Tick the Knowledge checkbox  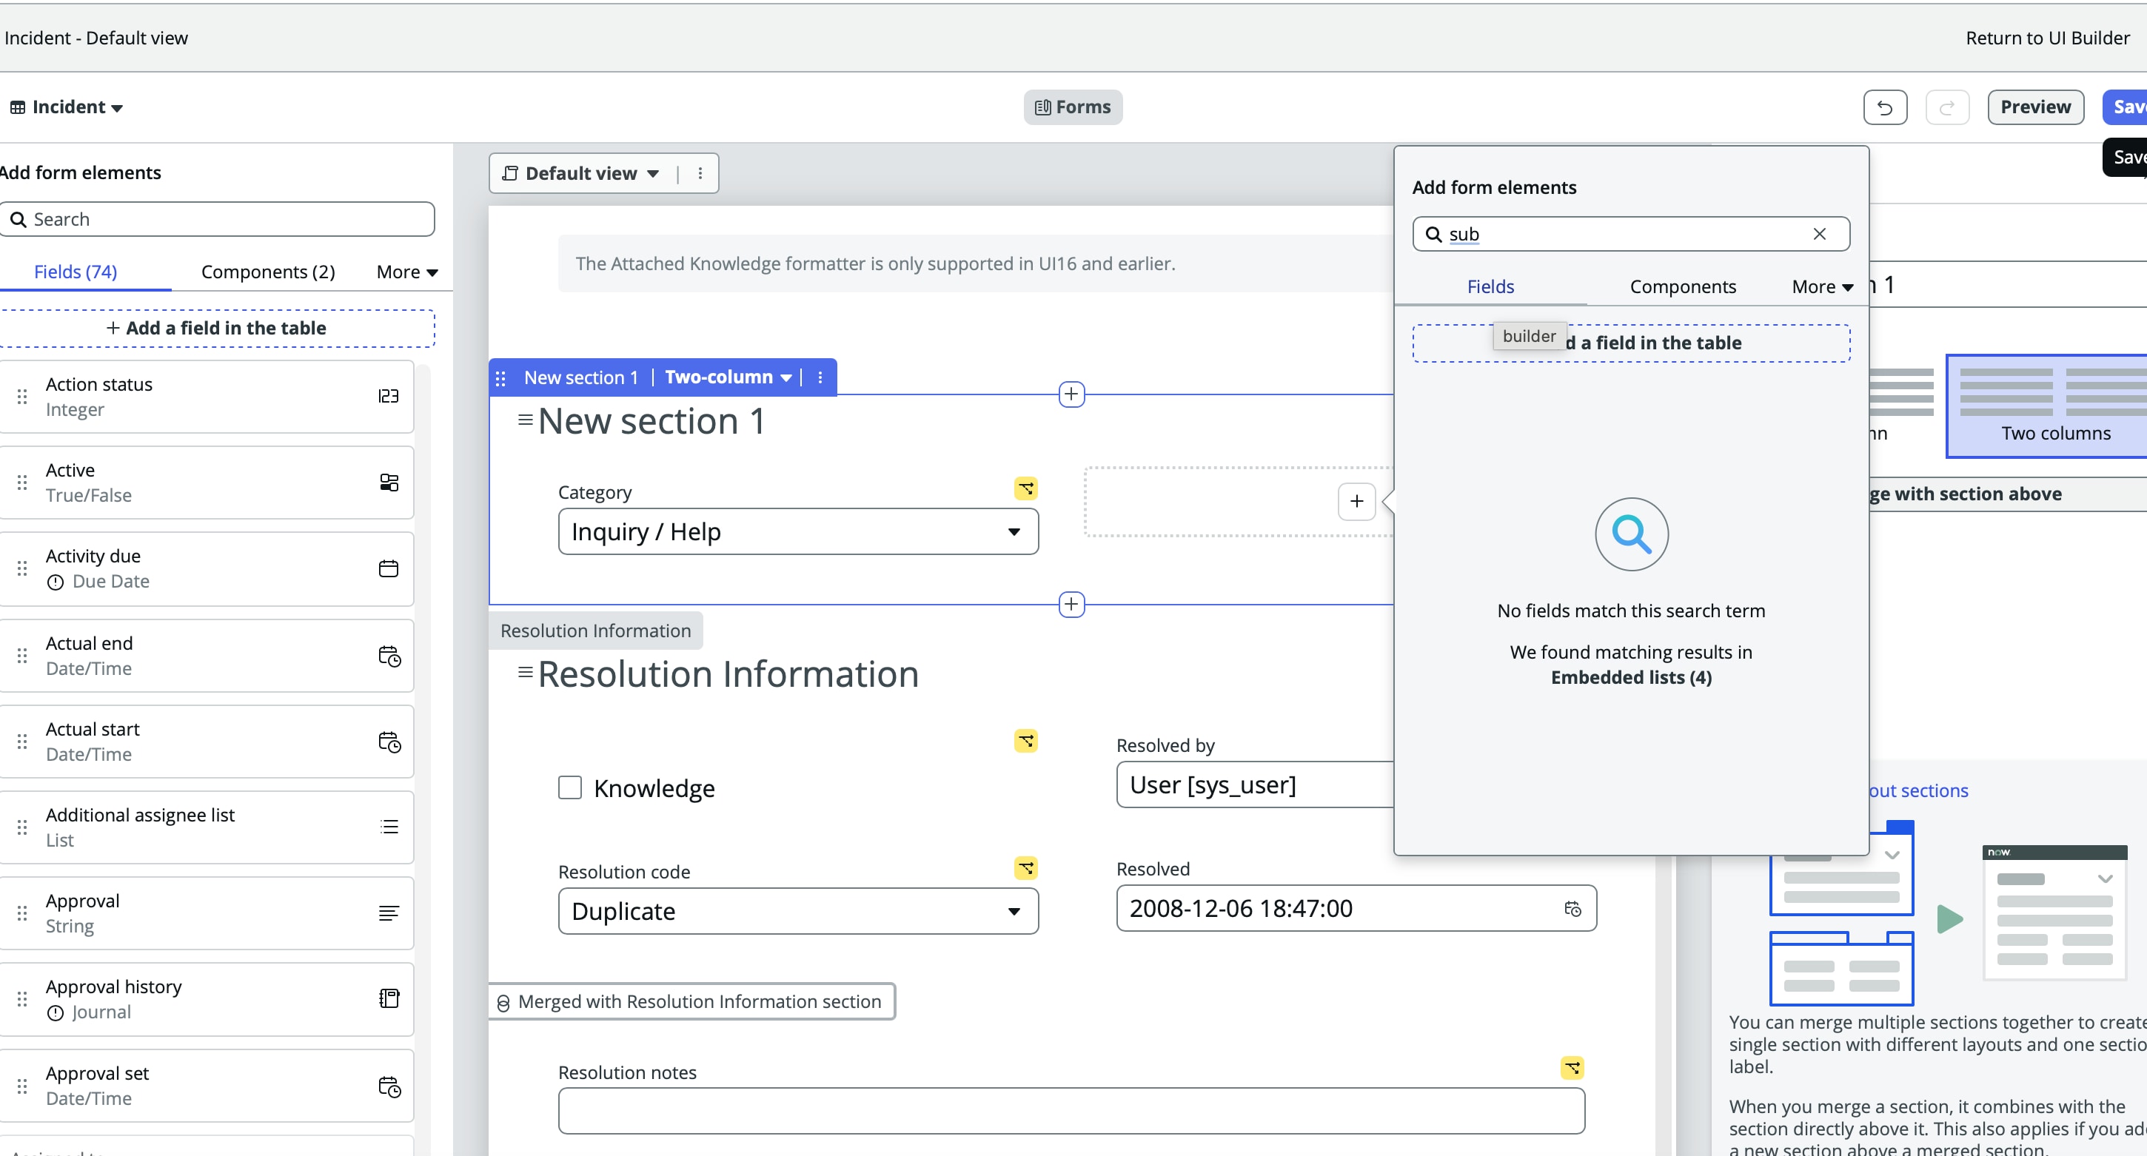(x=570, y=787)
